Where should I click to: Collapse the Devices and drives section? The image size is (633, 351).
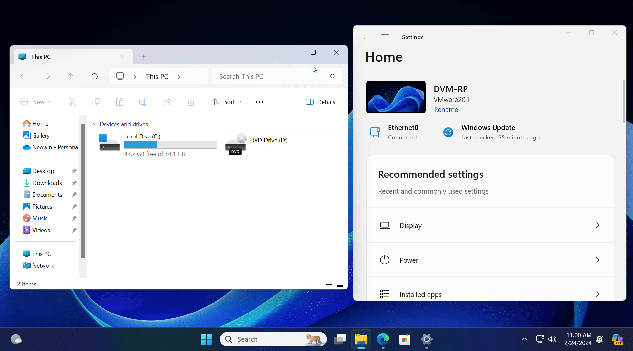click(x=95, y=124)
